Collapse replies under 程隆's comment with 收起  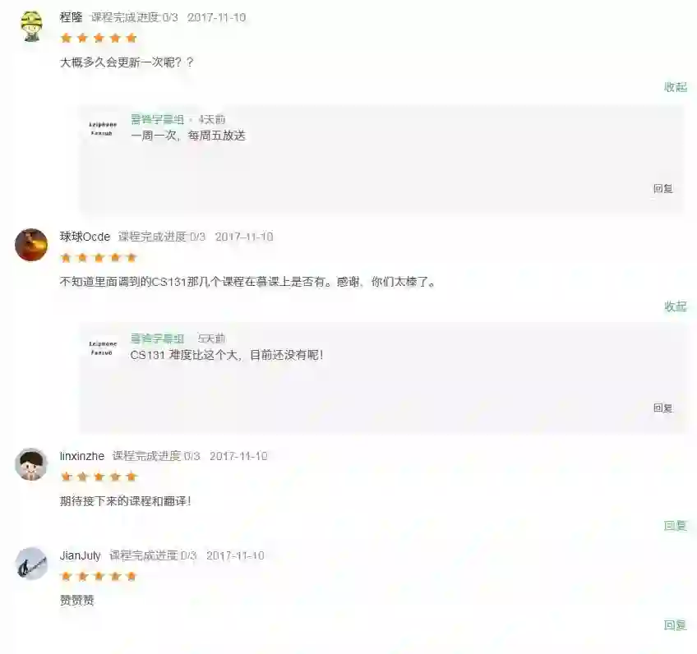676,87
